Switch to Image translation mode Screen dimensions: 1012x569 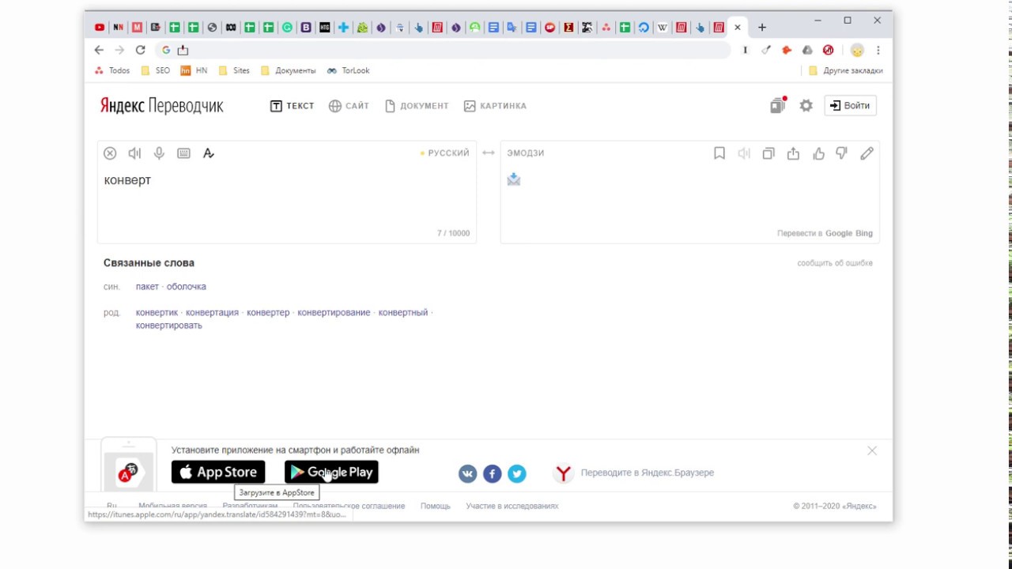[495, 106]
